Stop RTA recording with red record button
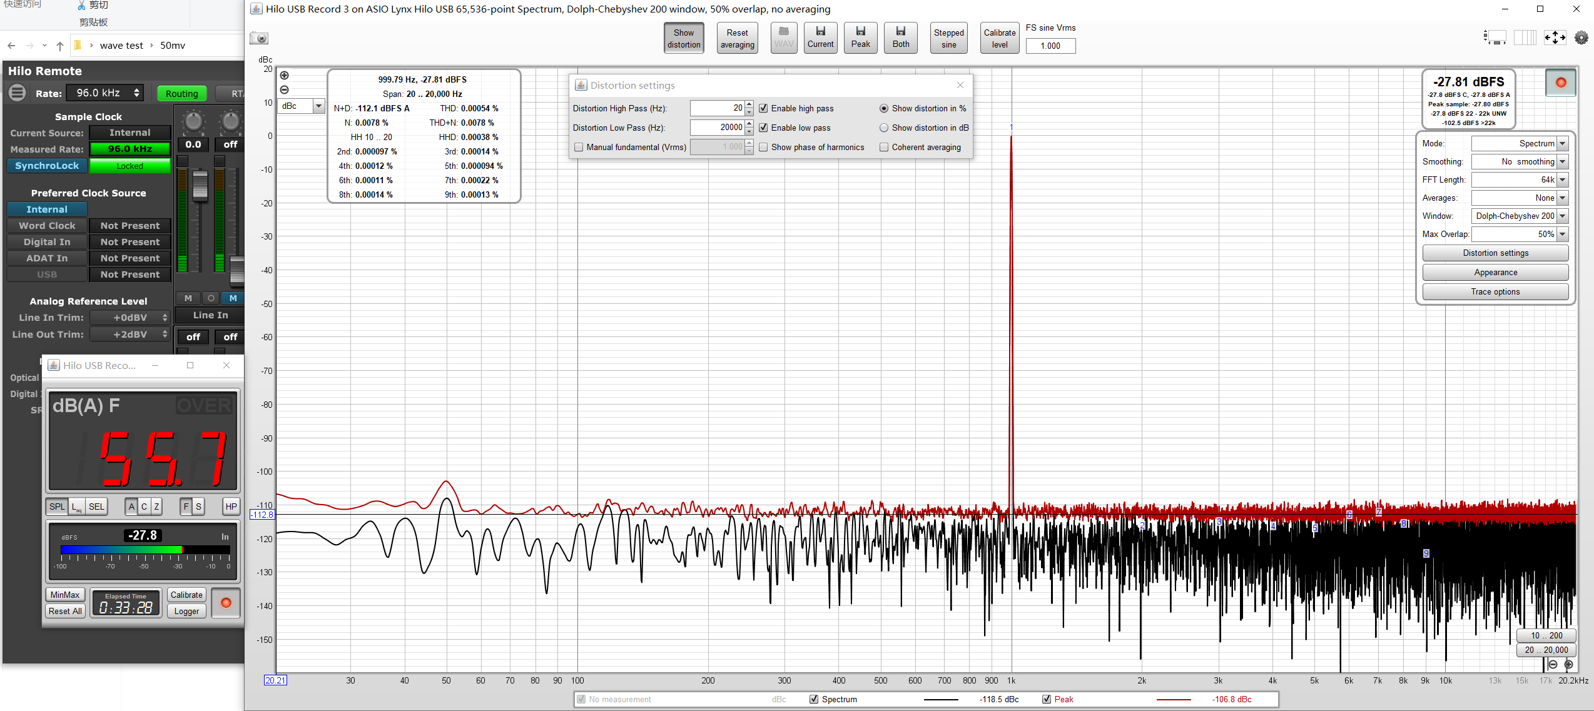 1560,83
